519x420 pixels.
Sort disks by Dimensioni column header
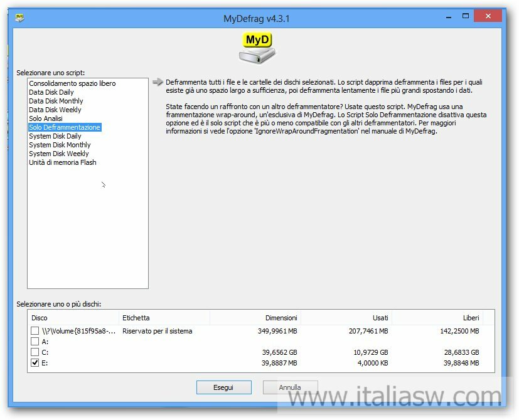(281, 318)
